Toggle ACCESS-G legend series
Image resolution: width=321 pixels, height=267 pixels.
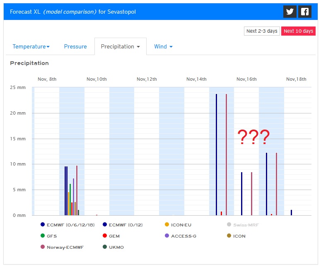pos(181,236)
